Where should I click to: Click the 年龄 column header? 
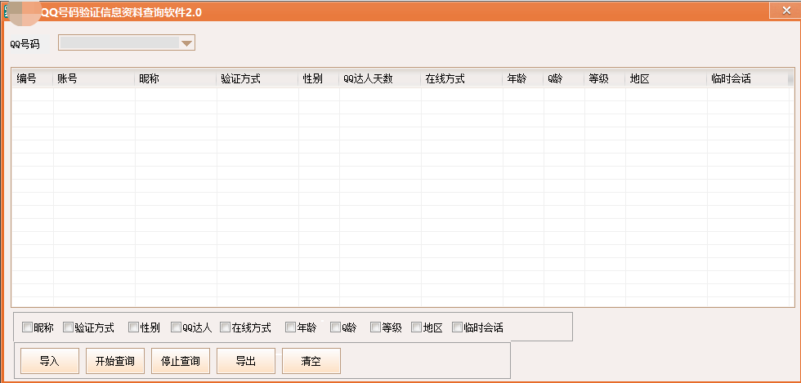[523, 79]
